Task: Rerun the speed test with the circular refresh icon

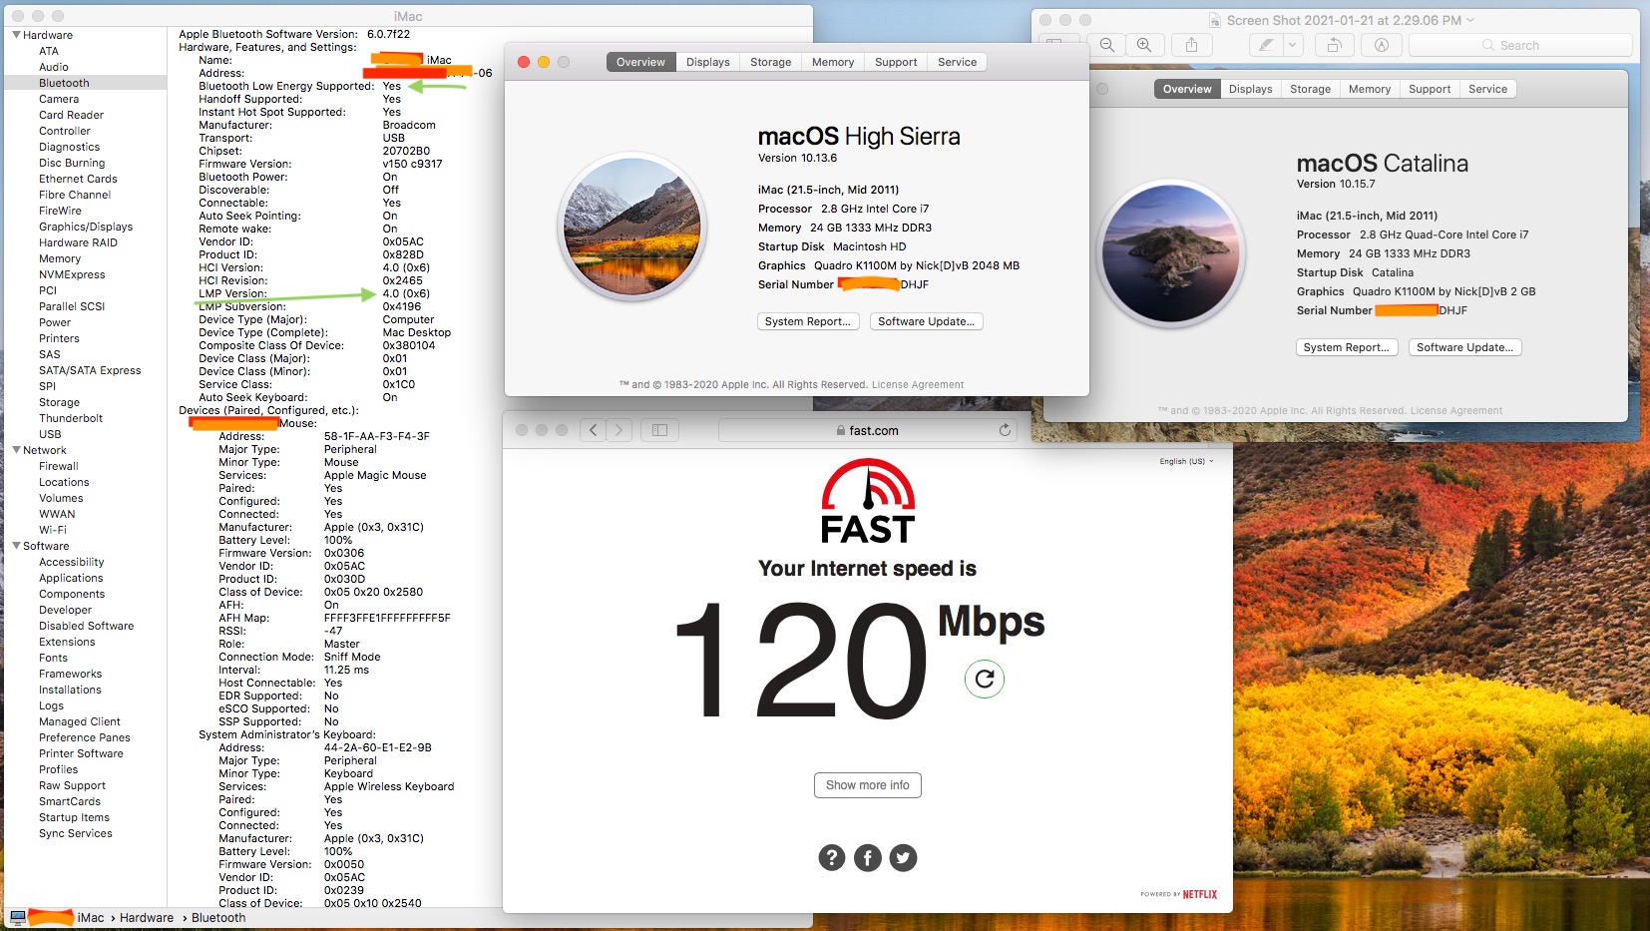Action: click(x=985, y=680)
